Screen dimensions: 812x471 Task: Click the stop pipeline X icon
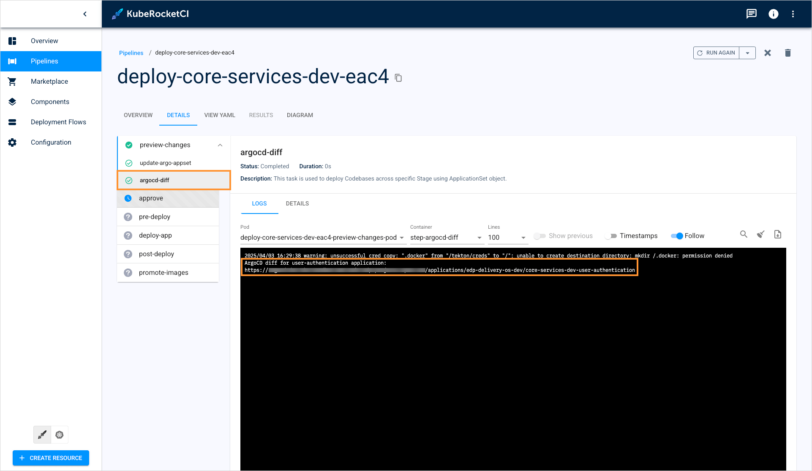(x=767, y=53)
